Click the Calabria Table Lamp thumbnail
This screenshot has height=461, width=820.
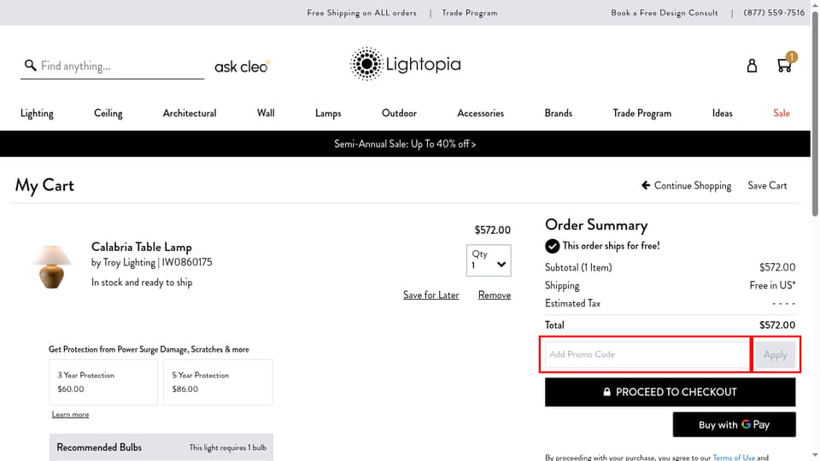52,266
